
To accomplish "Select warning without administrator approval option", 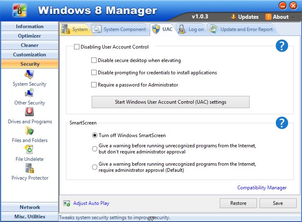I will 95,149.
